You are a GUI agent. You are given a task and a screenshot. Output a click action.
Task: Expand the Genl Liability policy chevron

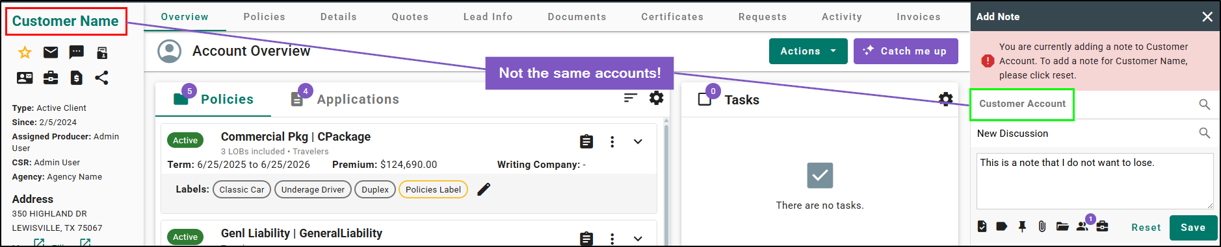(638, 239)
